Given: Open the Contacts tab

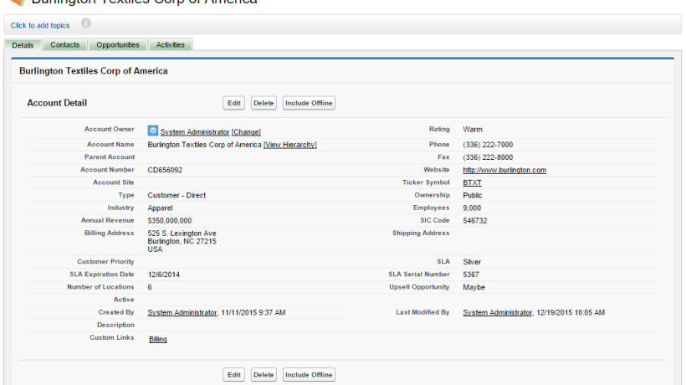Looking at the screenshot, I should point(65,44).
